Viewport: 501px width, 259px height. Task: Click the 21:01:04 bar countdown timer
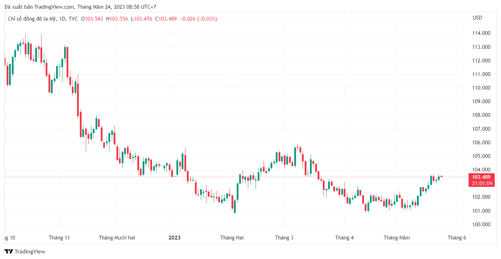click(x=482, y=183)
